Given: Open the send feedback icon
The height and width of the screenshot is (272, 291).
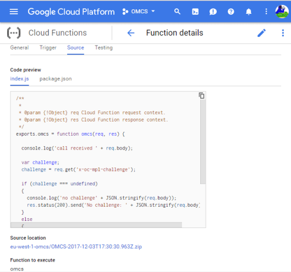Looking at the screenshot, I should [213, 12].
